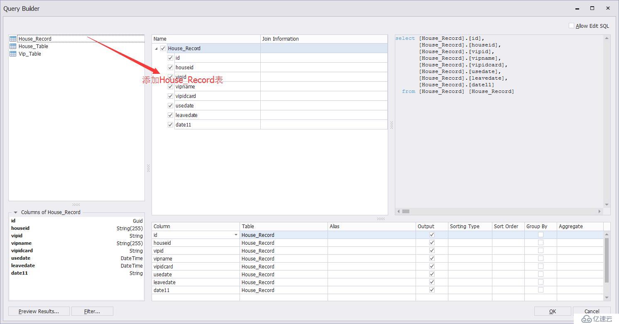Uncheck the usedate field checkbox
Image resolution: width=619 pixels, height=324 pixels.
[x=170, y=105]
